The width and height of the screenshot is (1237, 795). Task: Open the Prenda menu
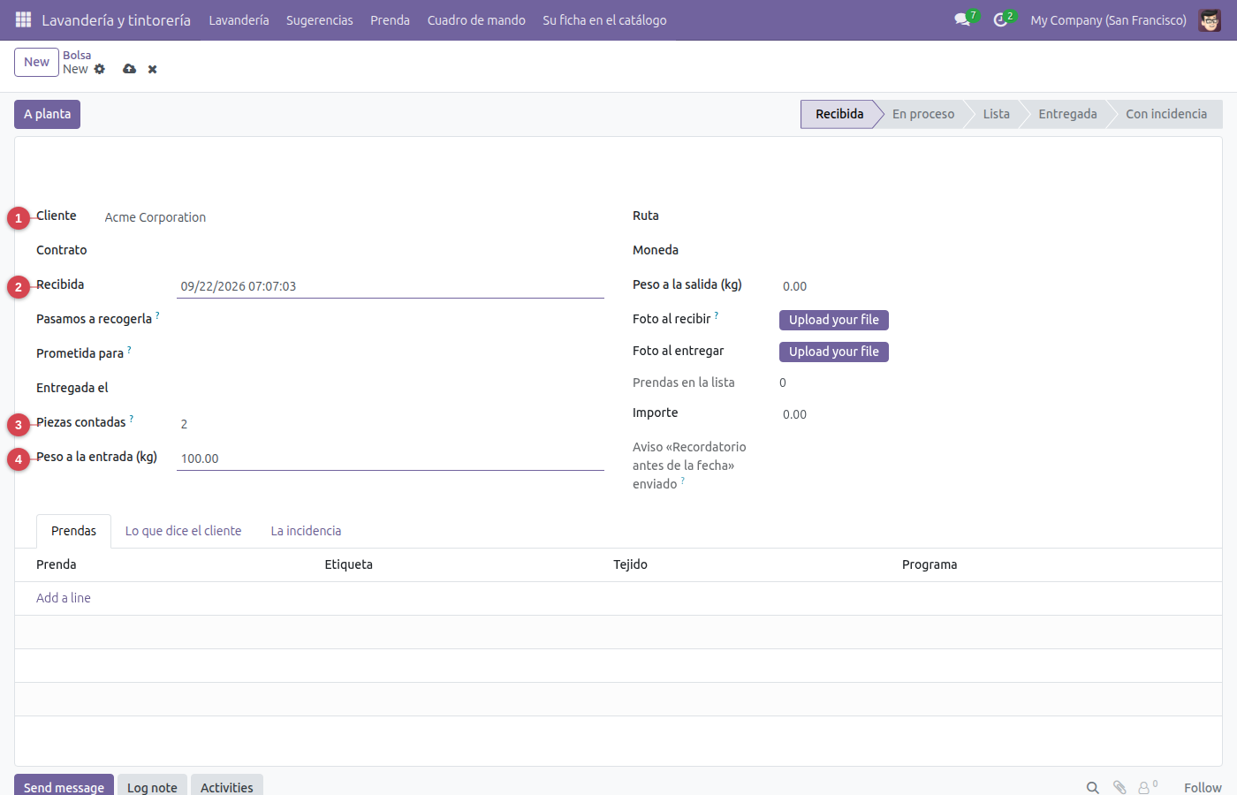tap(391, 19)
